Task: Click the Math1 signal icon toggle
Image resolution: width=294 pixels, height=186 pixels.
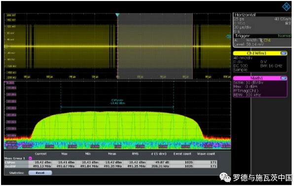Action: (284, 78)
